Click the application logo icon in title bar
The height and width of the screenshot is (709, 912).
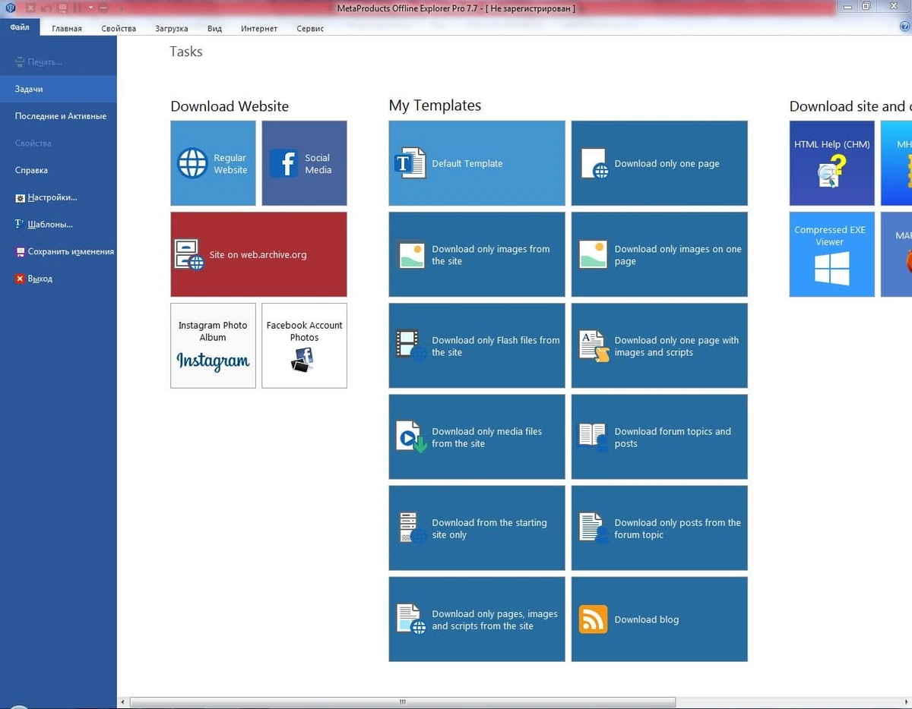point(10,8)
